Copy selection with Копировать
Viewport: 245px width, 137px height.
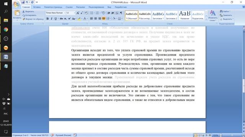pyautogui.click(x=29, y=15)
